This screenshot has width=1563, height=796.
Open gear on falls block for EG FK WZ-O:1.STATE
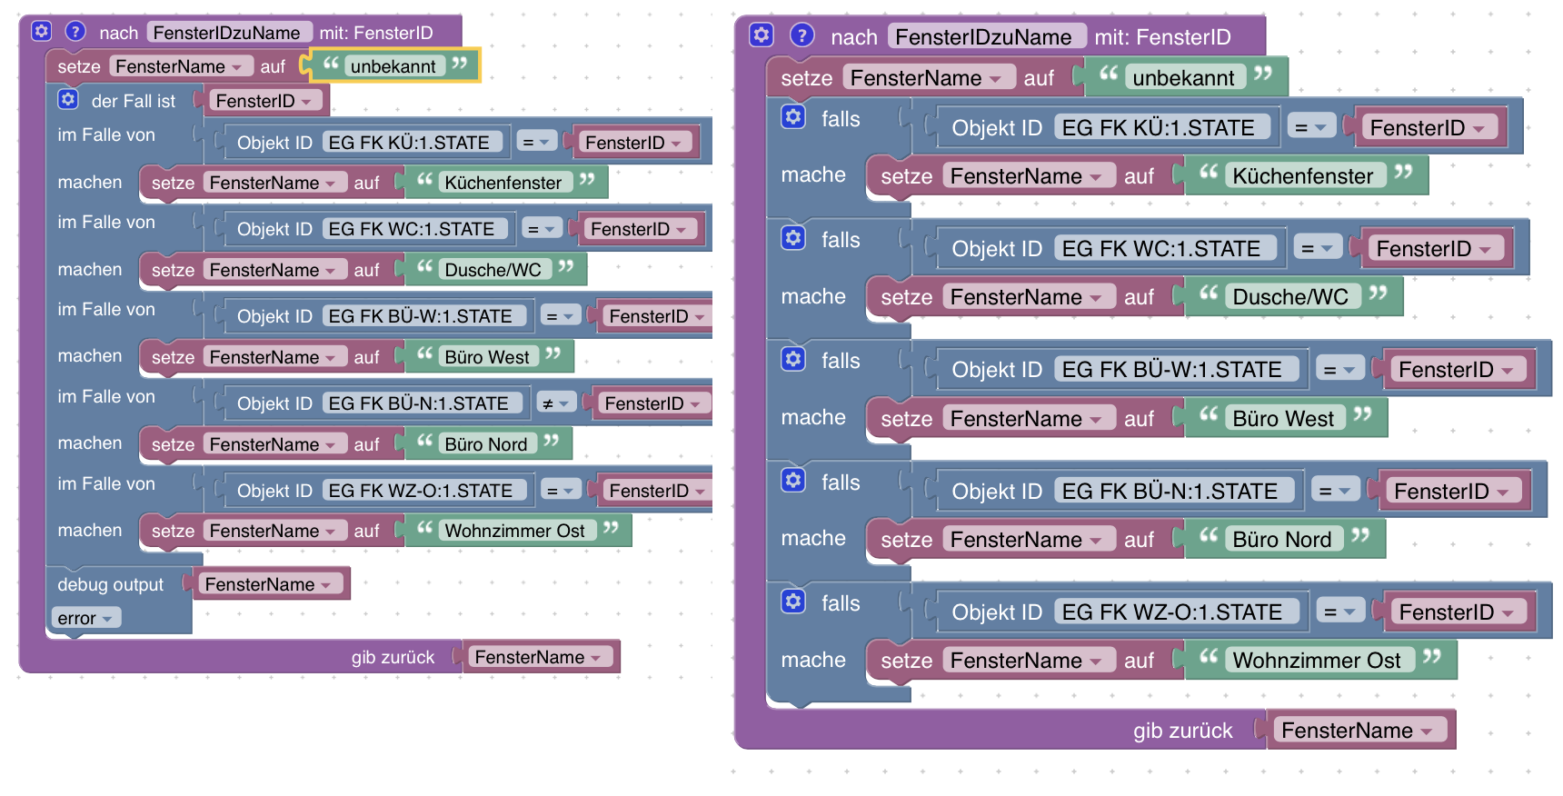click(x=793, y=601)
